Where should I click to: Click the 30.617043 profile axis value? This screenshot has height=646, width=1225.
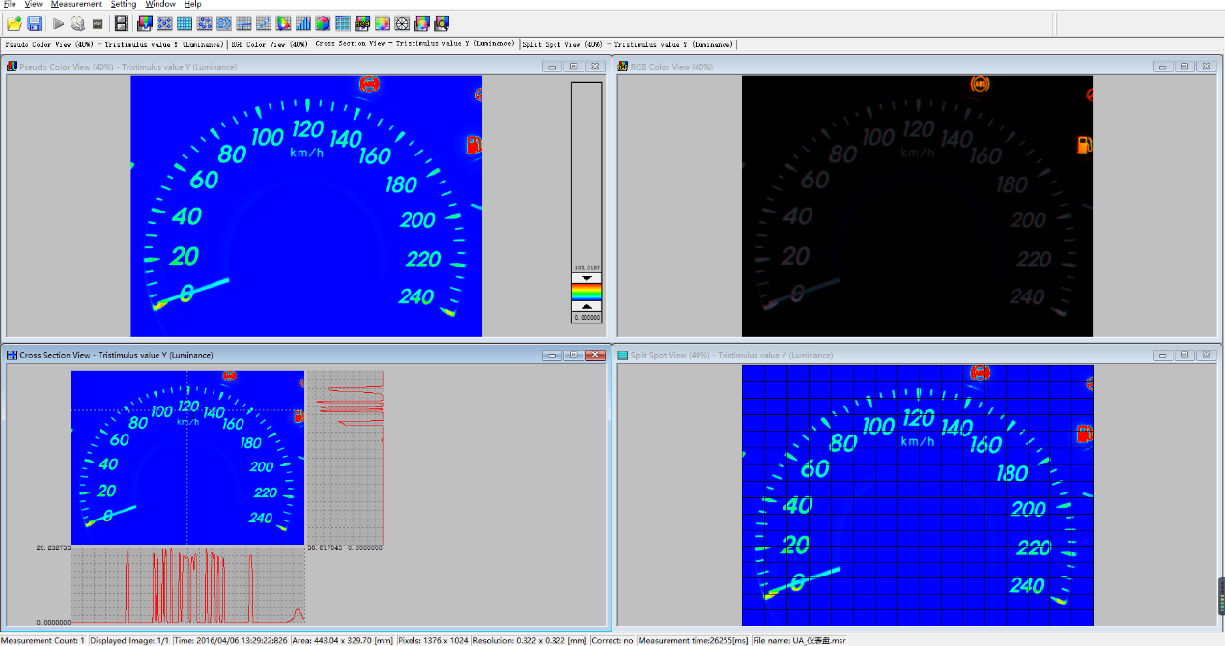coord(326,548)
